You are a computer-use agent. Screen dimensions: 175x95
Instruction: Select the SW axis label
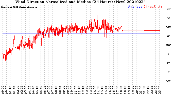(168, 45)
